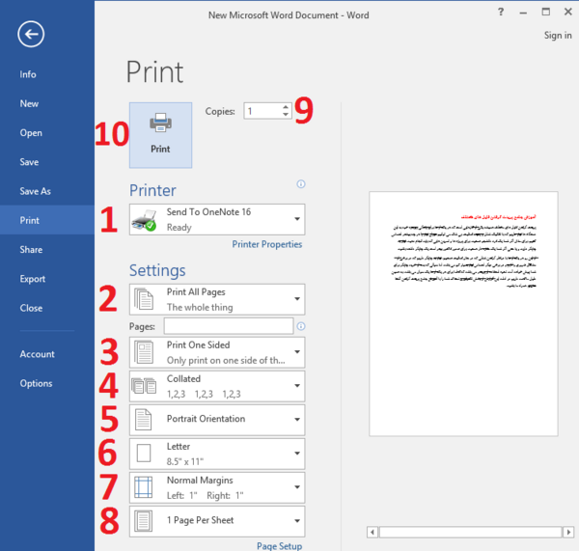The image size is (579, 551).
Task: Click the large Print button
Action: (160, 135)
